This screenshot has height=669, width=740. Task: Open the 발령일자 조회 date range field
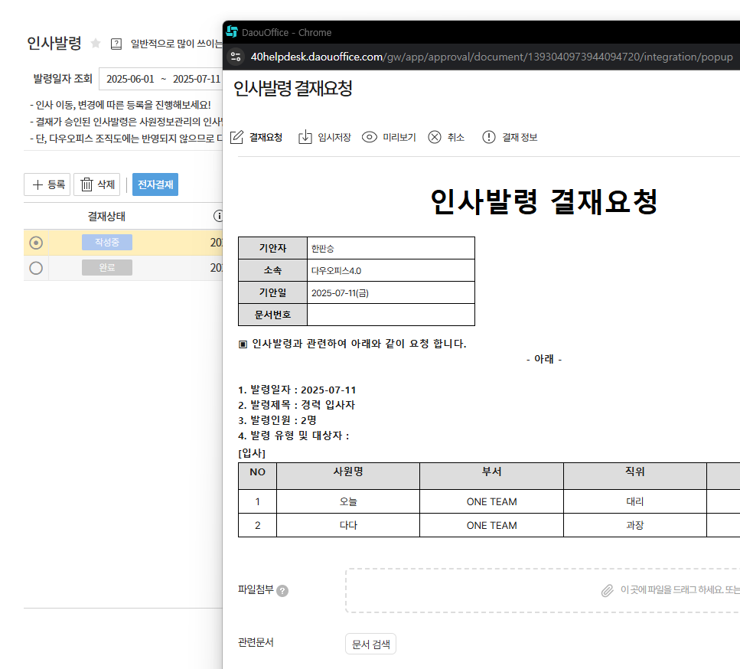pyautogui.click(x=161, y=79)
